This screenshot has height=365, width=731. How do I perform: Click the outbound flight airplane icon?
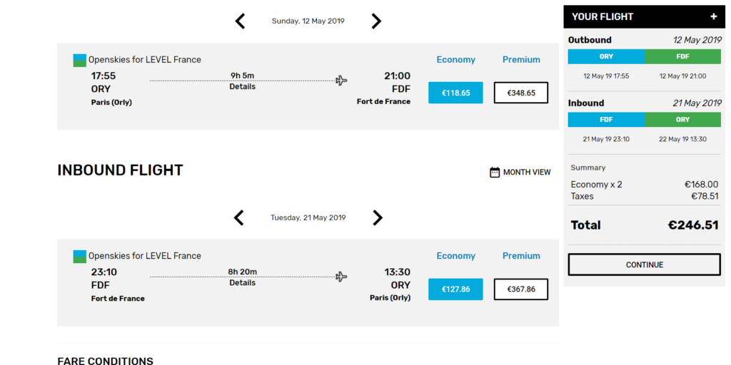pos(341,81)
